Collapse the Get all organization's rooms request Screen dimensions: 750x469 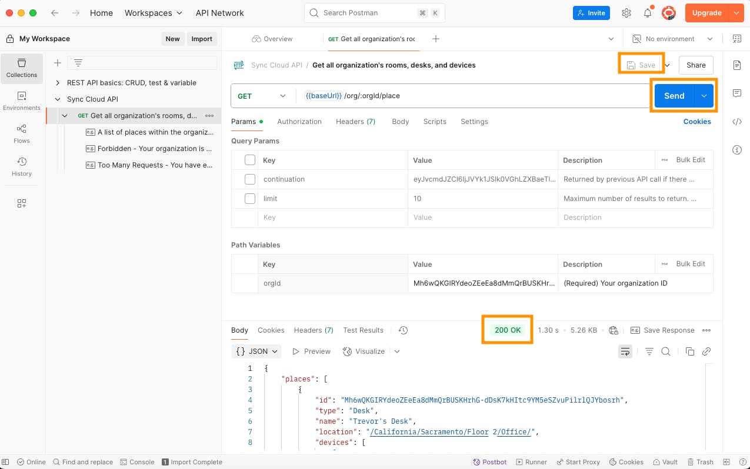pos(65,116)
